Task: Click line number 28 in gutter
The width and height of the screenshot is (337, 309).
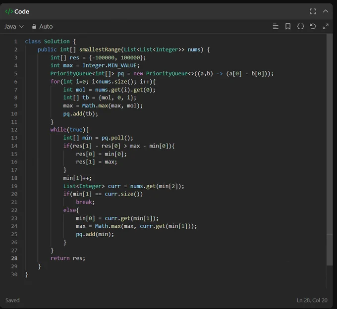Action: pos(14,258)
